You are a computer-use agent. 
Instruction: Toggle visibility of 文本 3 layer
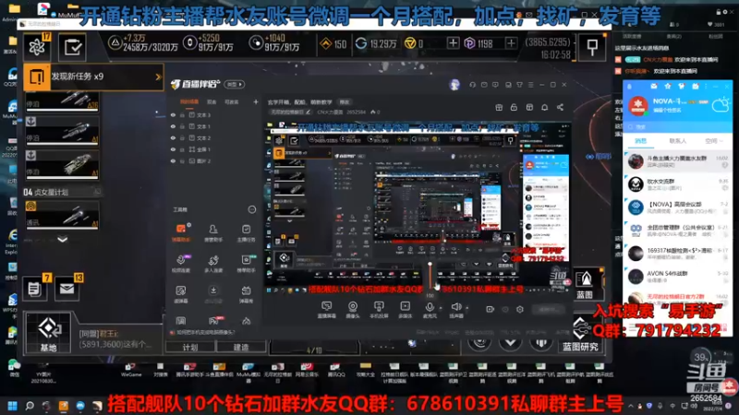(173, 114)
